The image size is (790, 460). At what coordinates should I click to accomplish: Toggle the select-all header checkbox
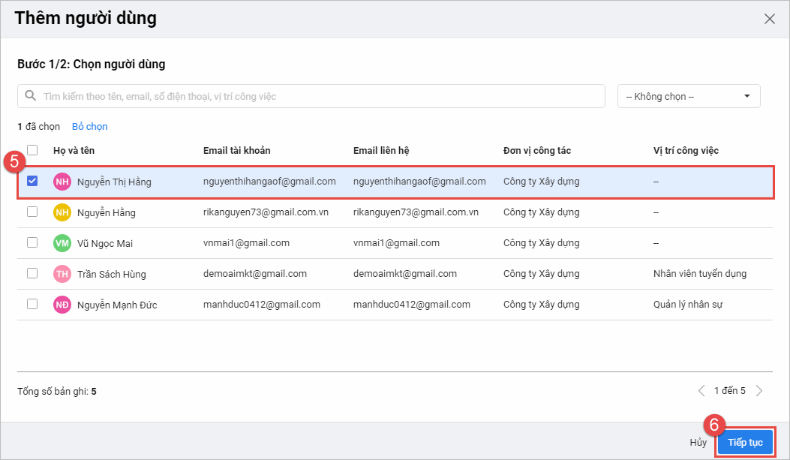coord(32,150)
